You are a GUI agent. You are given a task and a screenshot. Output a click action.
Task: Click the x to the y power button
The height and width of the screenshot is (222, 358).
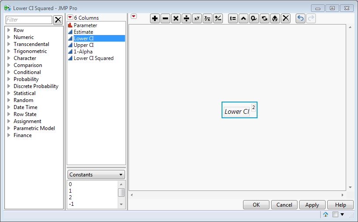[x=197, y=18]
